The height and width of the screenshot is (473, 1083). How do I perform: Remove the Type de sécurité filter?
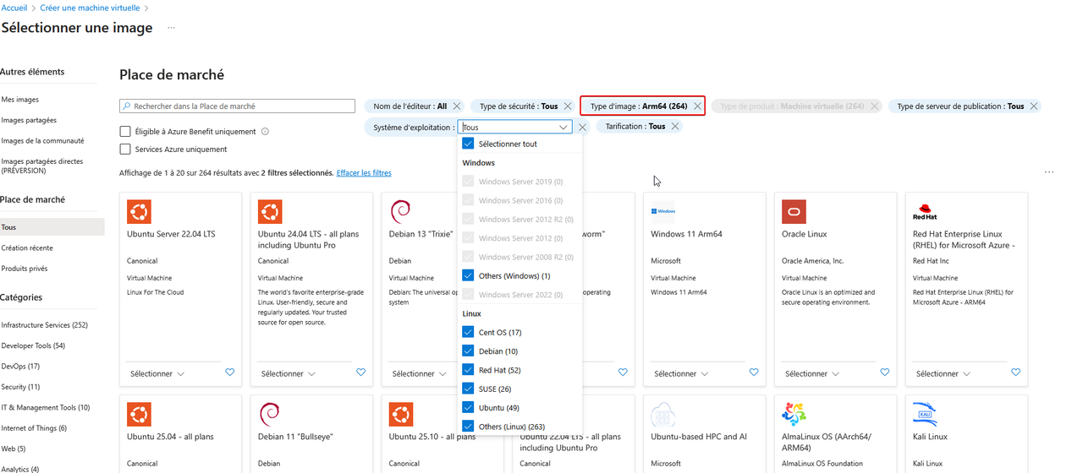pyautogui.click(x=568, y=106)
